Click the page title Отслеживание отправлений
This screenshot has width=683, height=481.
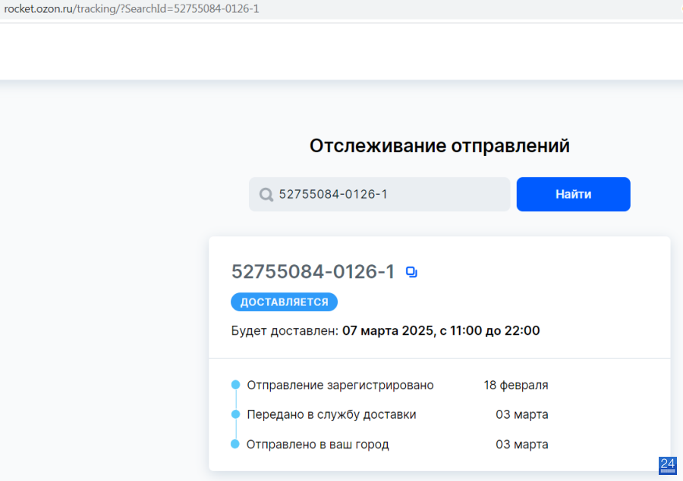[439, 145]
